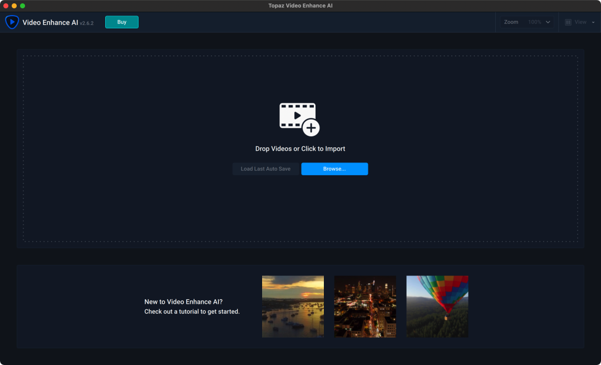Click the Buy button
Image resolution: width=601 pixels, height=365 pixels.
pyautogui.click(x=122, y=22)
